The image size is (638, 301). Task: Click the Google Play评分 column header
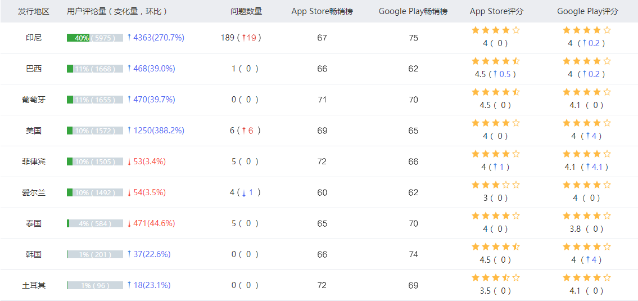point(587,11)
